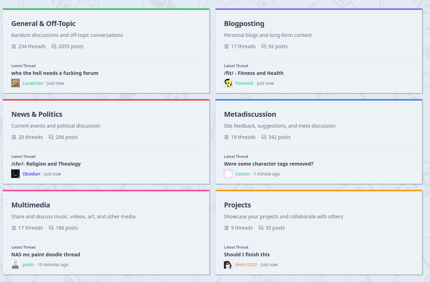Viewport: 430px width, 282px height.
Task: Click Lunatician's avatar thumbnail
Action: click(15, 83)
